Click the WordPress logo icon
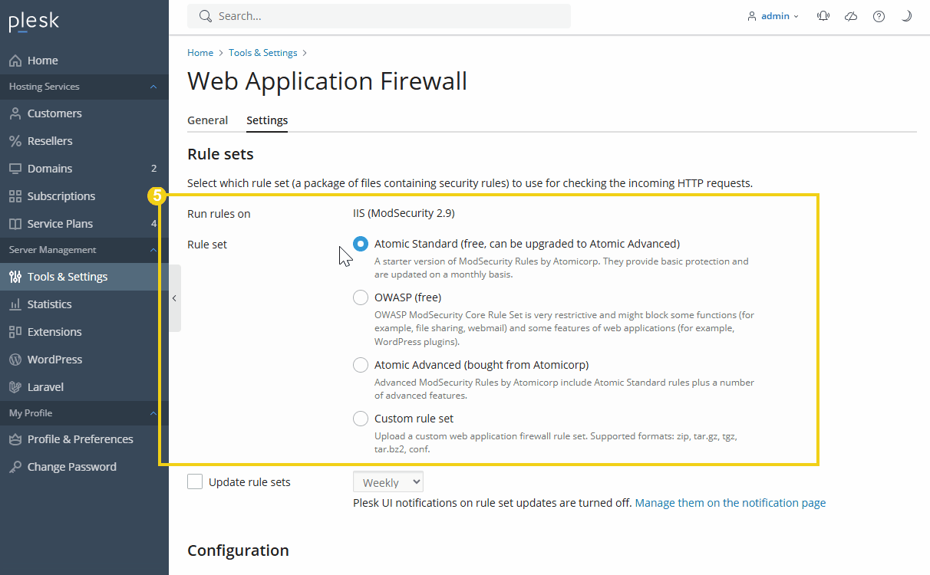 point(15,360)
